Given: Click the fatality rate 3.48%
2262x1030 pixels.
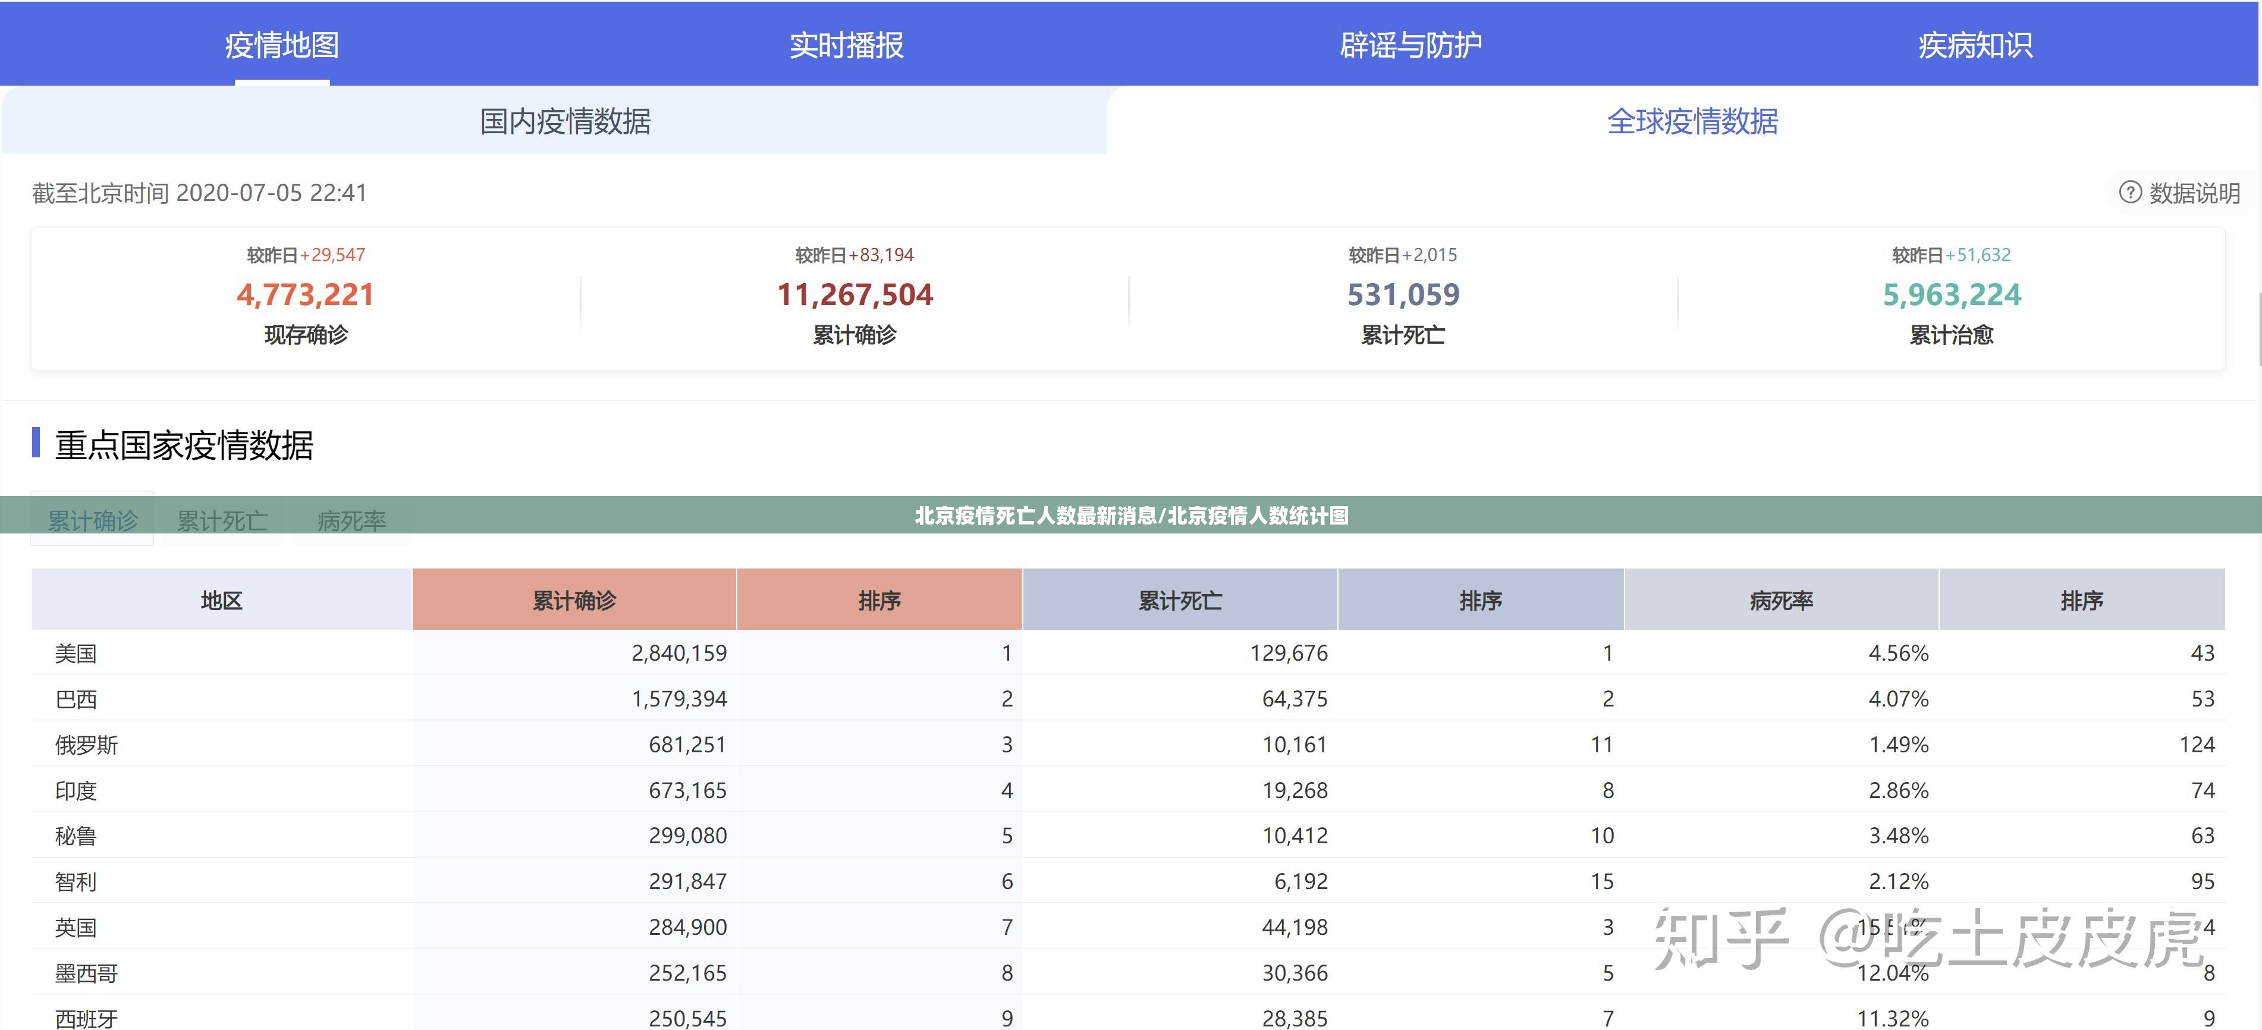Looking at the screenshot, I should [1899, 836].
